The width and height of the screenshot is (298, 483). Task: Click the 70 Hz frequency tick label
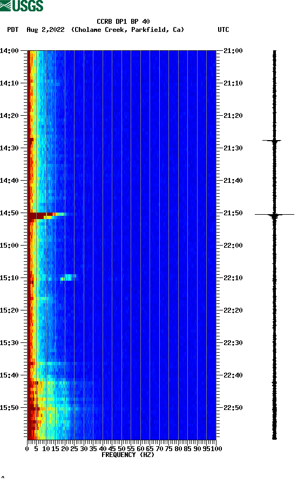click(159, 449)
